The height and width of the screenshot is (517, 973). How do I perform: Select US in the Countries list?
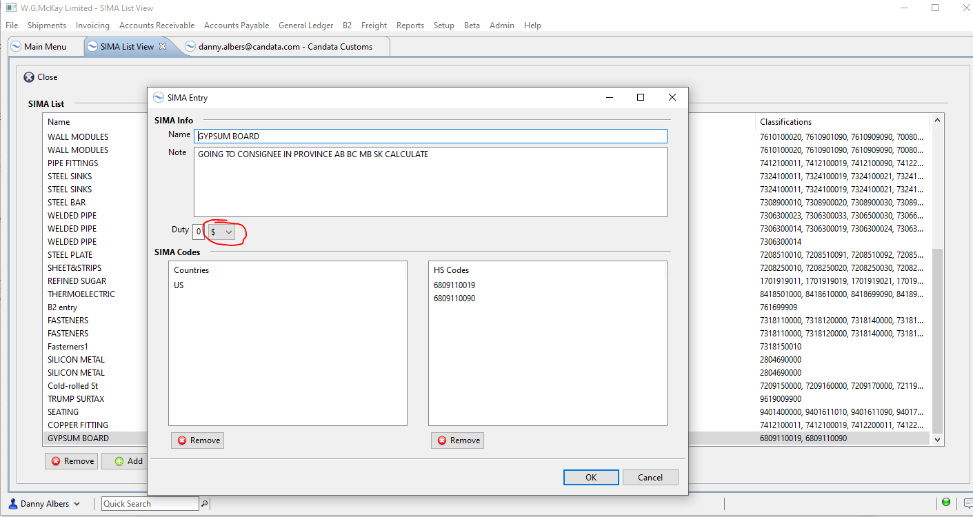pos(179,285)
